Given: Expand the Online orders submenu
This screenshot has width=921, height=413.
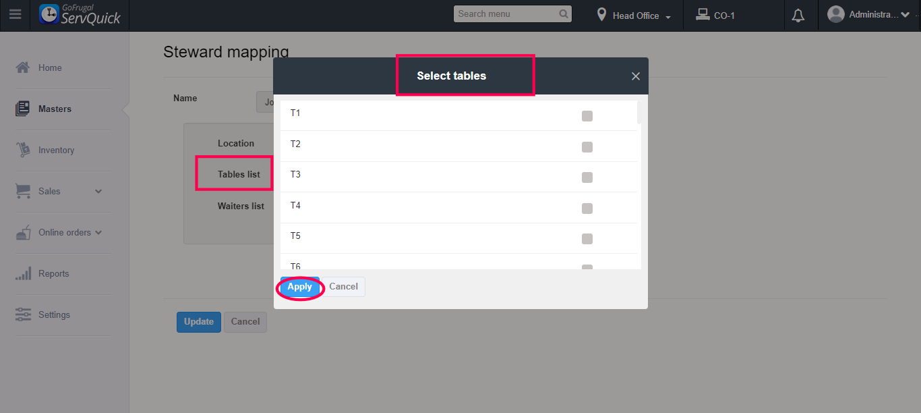Looking at the screenshot, I should 98,232.
